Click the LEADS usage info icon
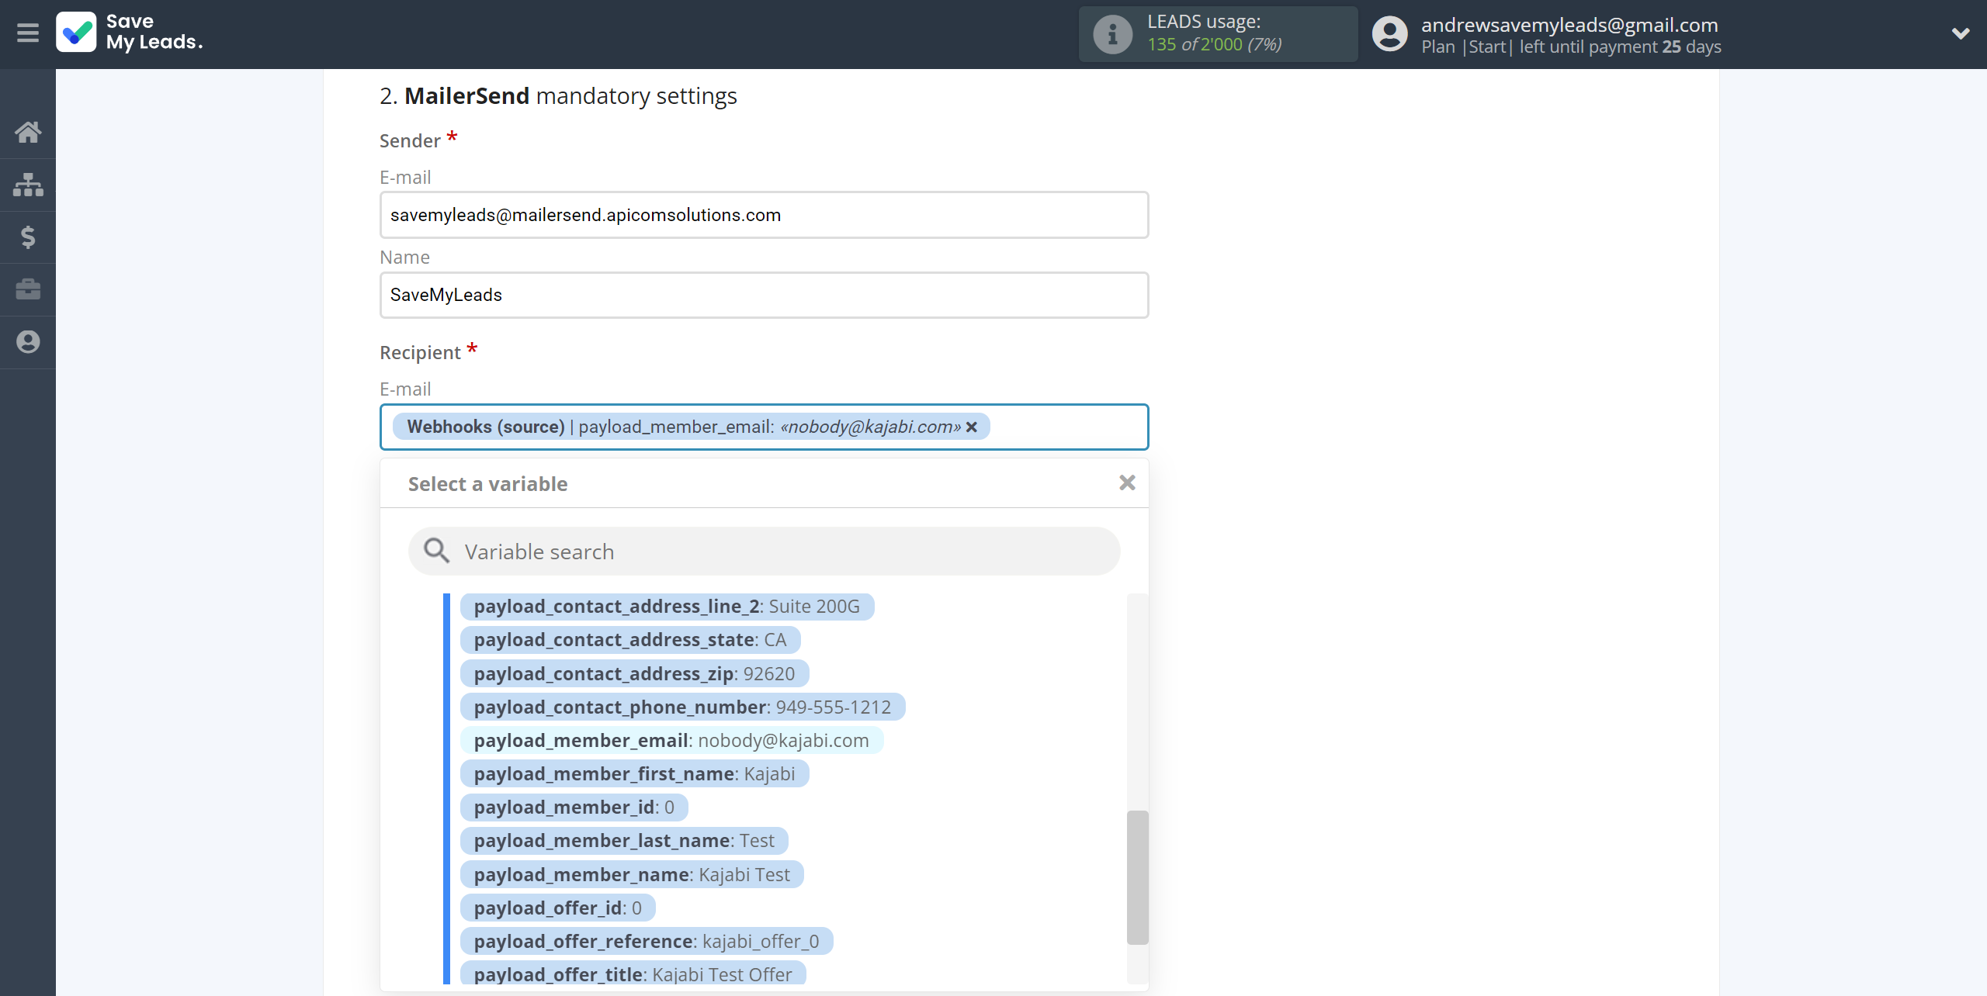 (x=1112, y=34)
